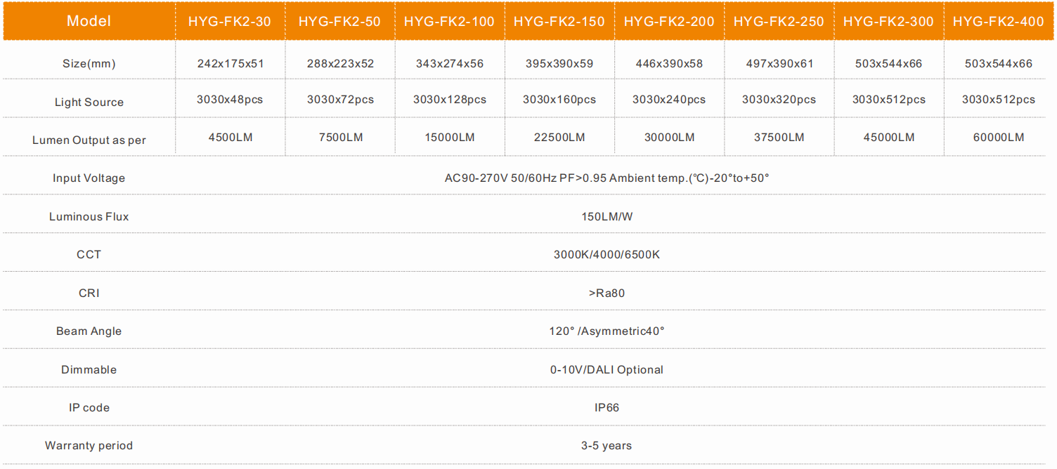This screenshot has height=469, width=1057.
Task: Select the HYG-FK2-30 column header
Action: coord(229,22)
